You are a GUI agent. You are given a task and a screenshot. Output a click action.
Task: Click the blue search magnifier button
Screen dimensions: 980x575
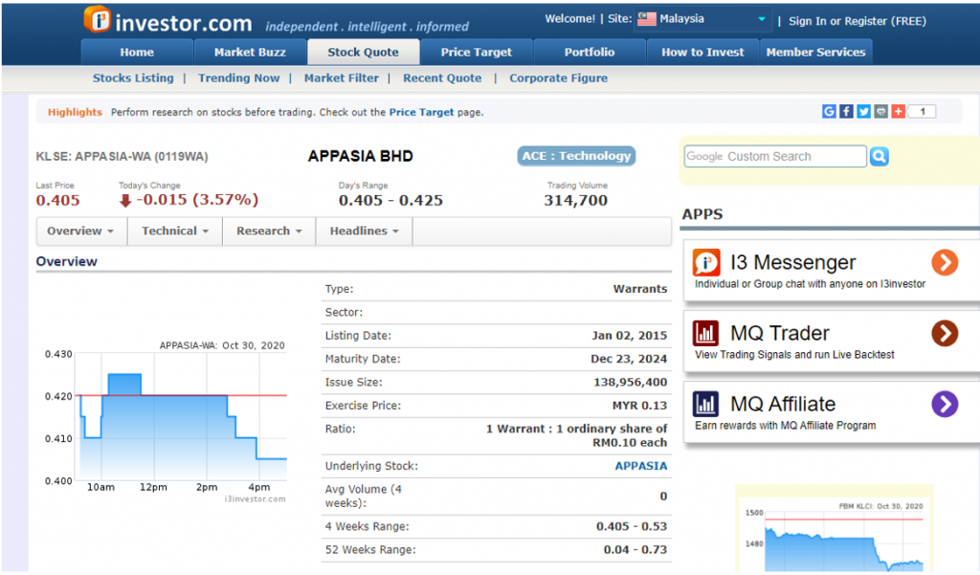879,157
